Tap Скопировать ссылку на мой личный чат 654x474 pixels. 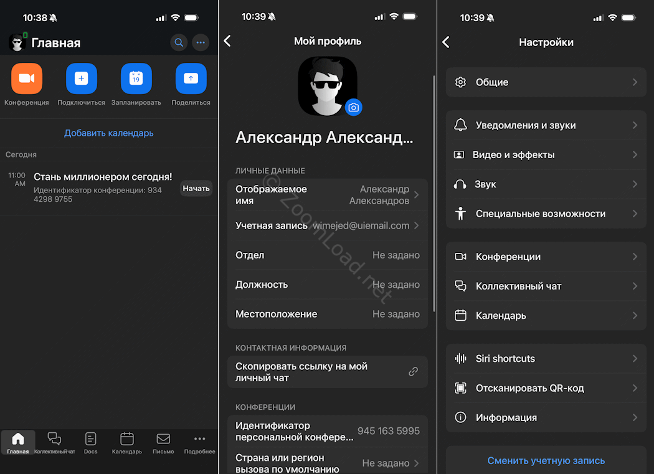(328, 372)
